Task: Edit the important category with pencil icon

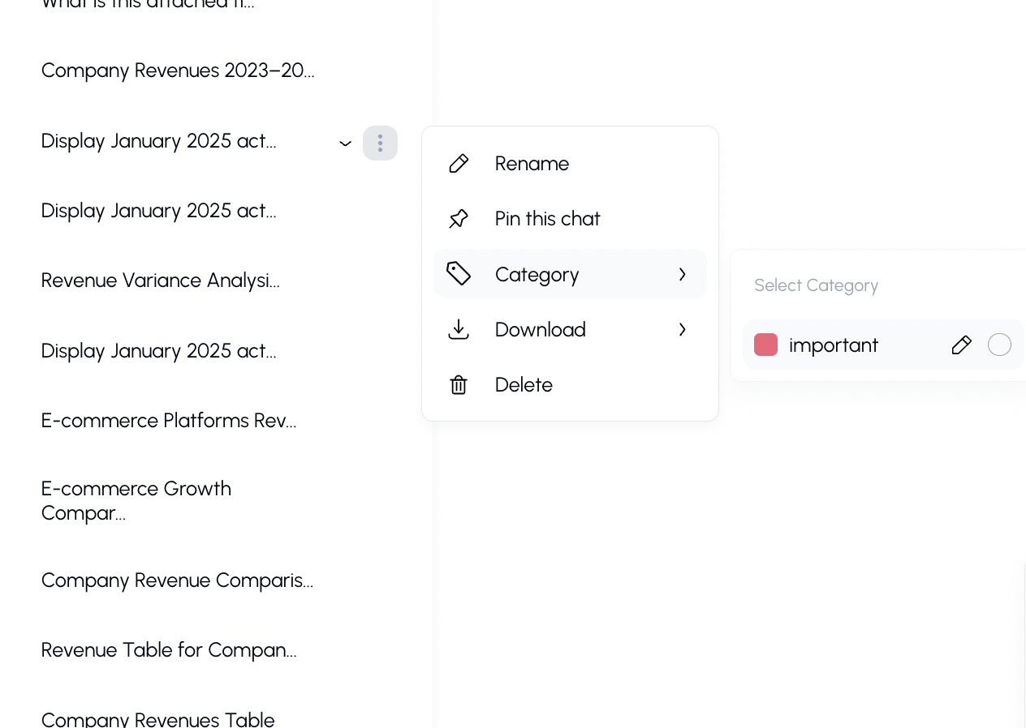Action: click(961, 345)
